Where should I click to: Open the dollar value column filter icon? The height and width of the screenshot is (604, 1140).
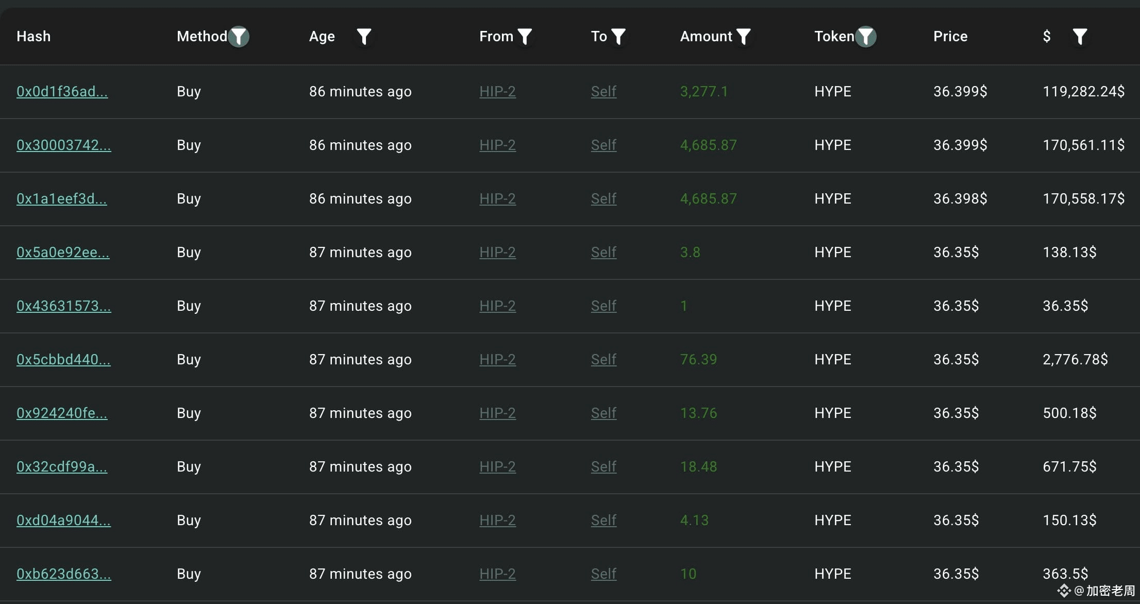[x=1080, y=37]
